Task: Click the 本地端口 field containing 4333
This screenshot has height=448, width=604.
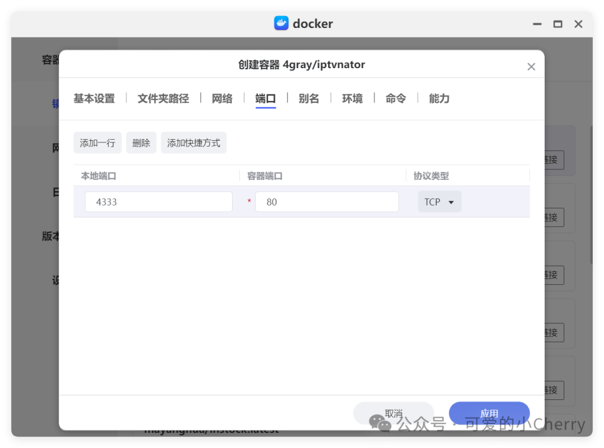Action: [159, 202]
